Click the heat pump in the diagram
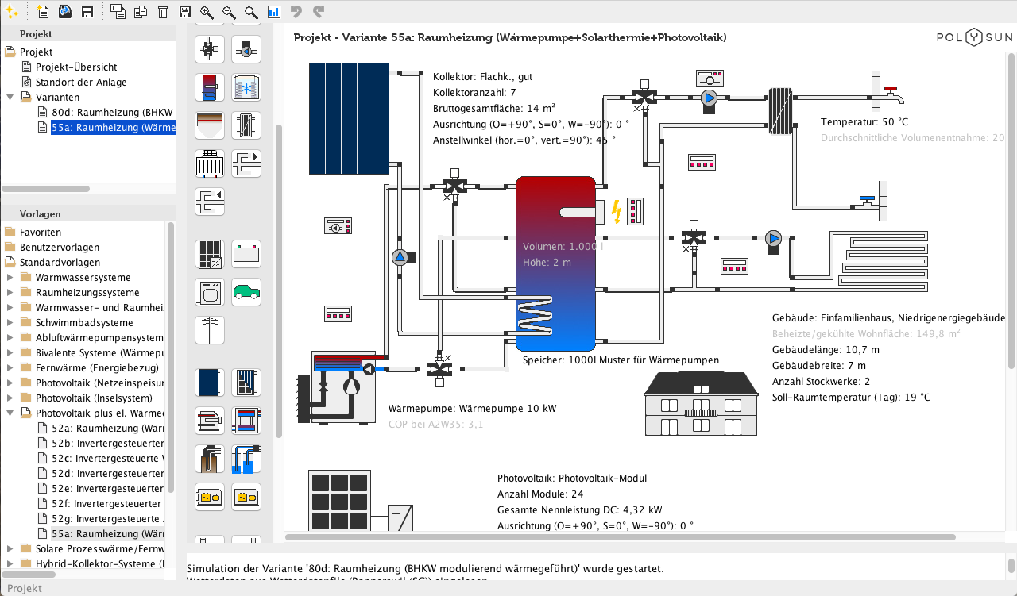Image resolution: width=1017 pixels, height=596 pixels. click(x=337, y=389)
